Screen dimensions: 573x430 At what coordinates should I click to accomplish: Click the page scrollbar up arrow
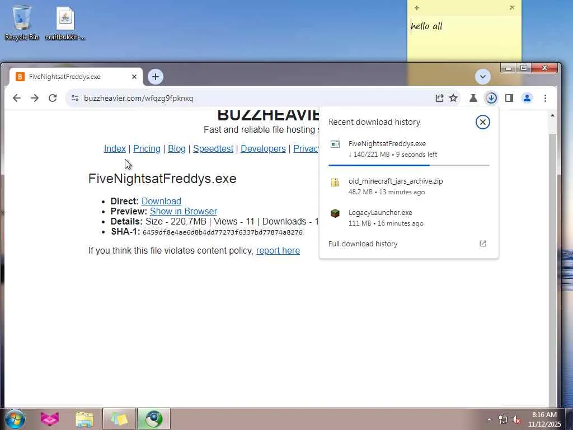coord(552,116)
